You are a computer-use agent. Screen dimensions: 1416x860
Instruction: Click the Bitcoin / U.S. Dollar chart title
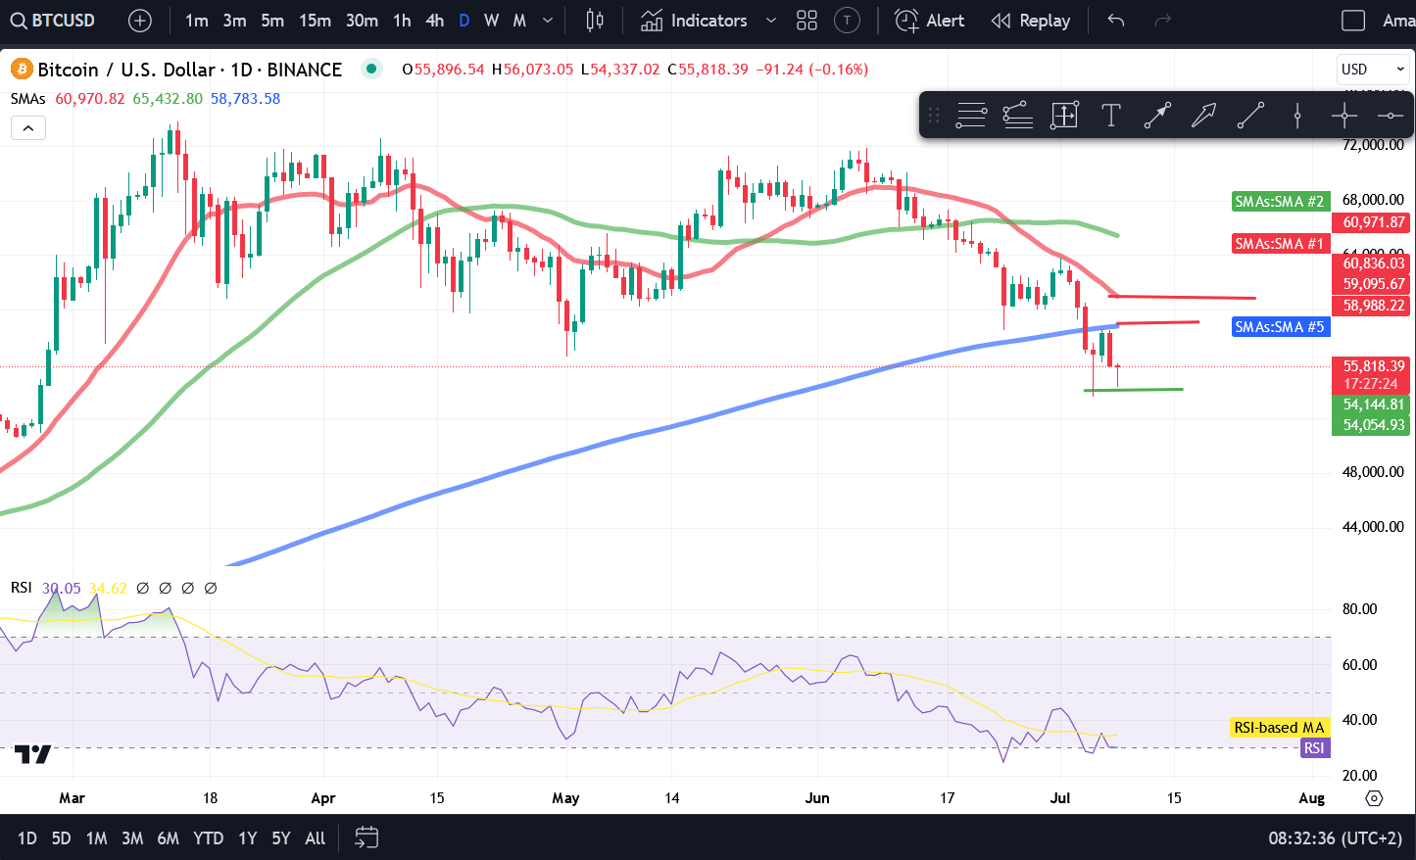tap(190, 70)
